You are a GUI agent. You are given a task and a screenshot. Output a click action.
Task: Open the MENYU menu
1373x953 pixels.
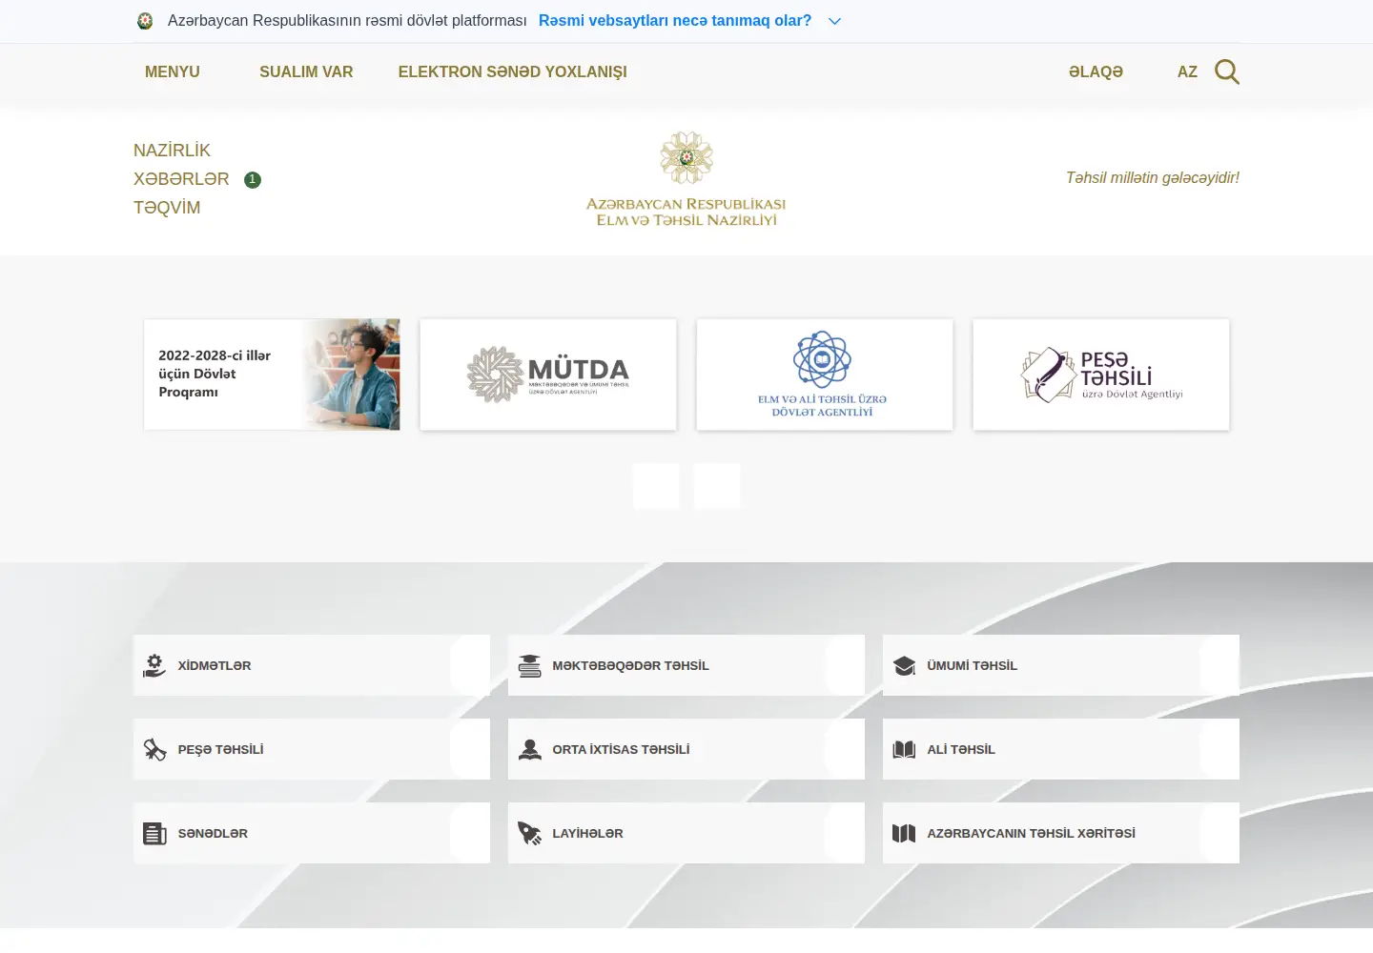pos(173,71)
